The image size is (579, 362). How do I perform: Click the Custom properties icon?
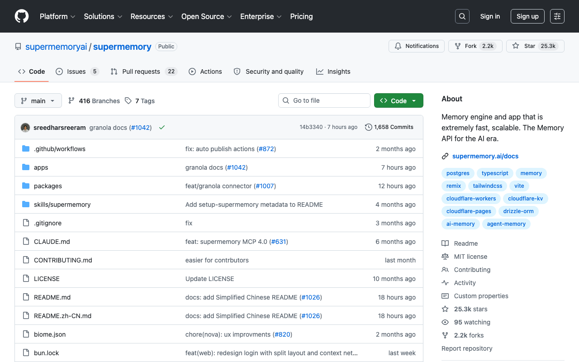coord(445,296)
